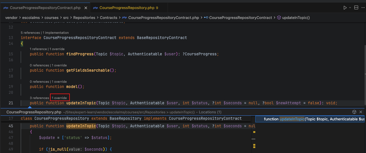The image size is (366, 153).
Task: Click '1 override' above updateInTopic
Action: [60, 98]
